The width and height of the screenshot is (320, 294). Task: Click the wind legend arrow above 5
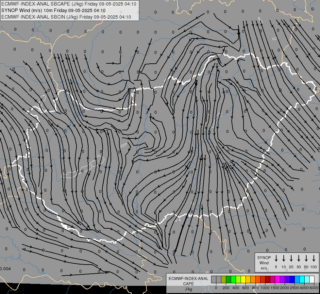[276, 258]
